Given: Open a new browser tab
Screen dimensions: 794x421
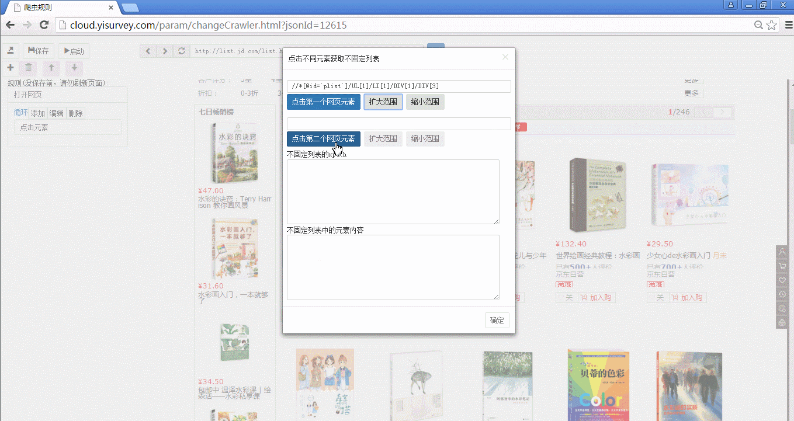Looking at the screenshot, I should coord(130,8).
